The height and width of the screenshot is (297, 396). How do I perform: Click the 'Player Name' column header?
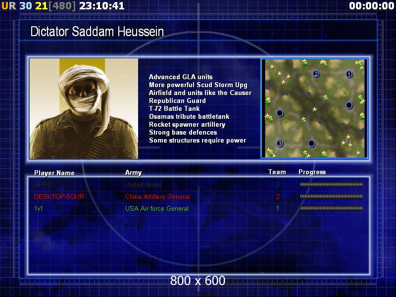[54, 173]
